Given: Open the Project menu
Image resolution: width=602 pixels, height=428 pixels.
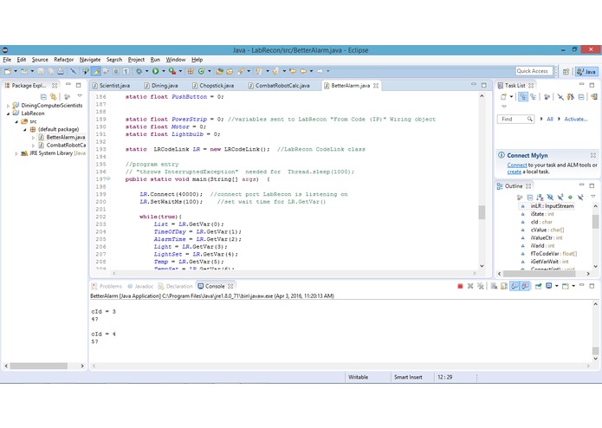Looking at the screenshot, I should [136, 60].
